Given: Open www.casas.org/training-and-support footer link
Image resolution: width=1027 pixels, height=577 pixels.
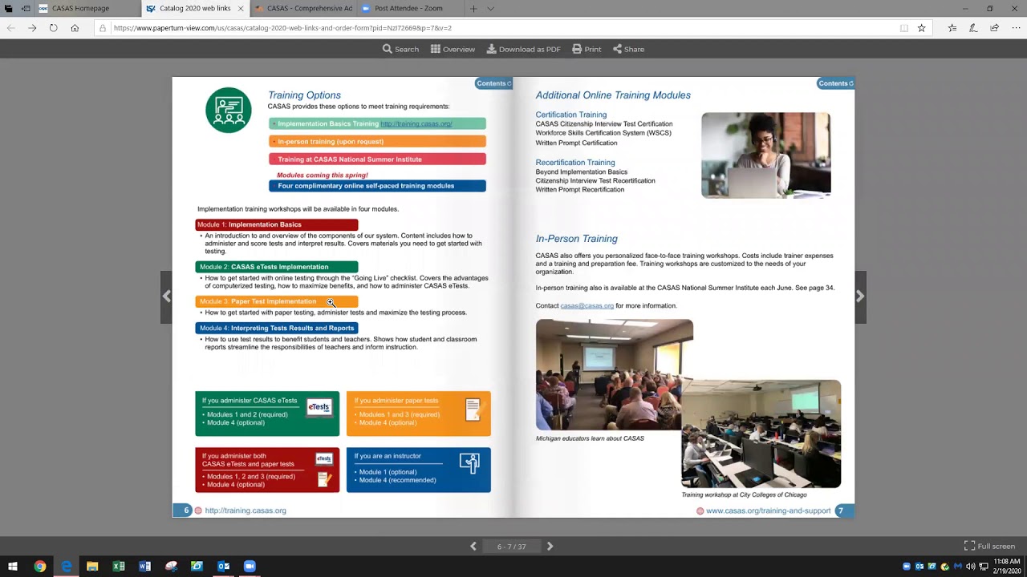Looking at the screenshot, I should click(768, 510).
